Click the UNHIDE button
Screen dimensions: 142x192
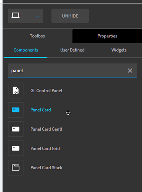coord(70,16)
